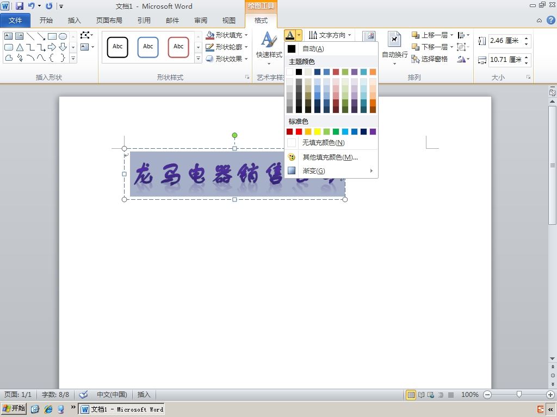Open the Windows 开始 Start button
557x417 pixels.
14,408
